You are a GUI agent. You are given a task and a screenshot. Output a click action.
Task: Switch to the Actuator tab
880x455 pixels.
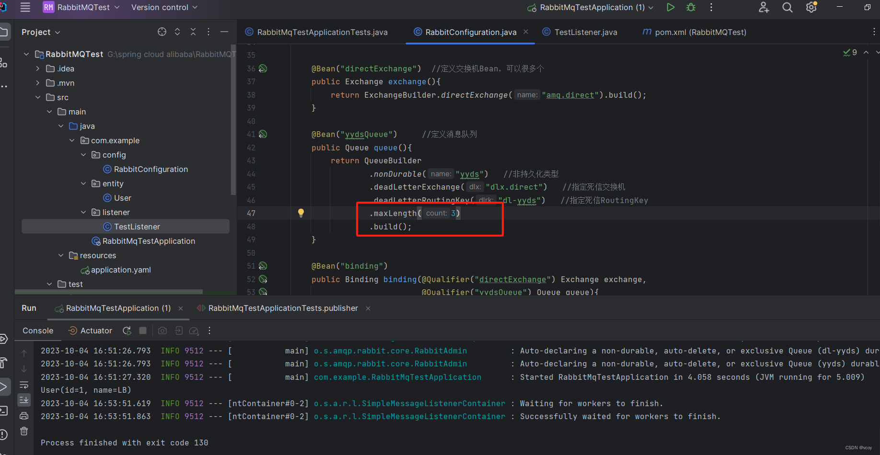pos(90,330)
